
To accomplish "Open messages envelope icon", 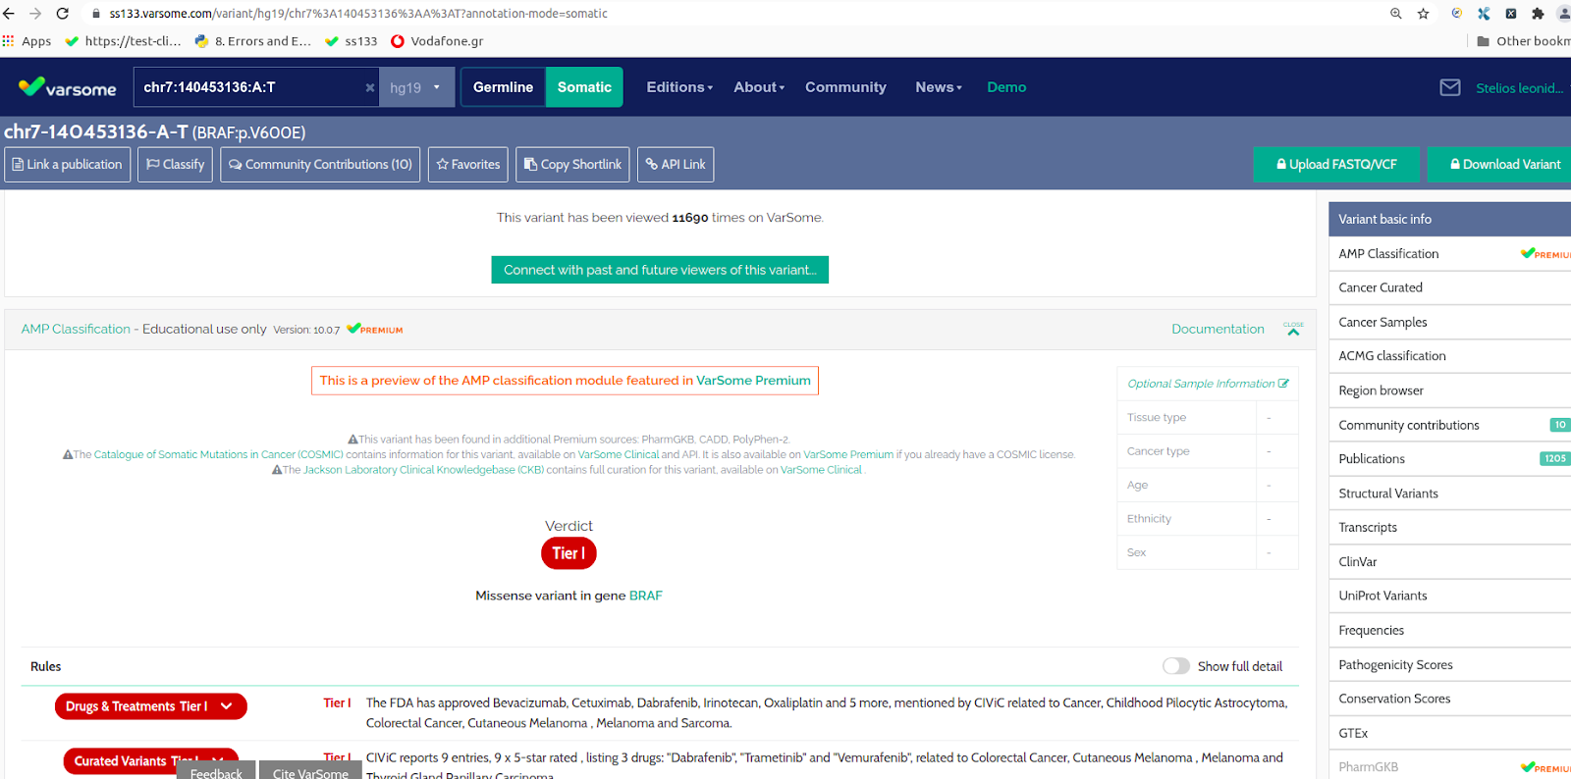I will point(1449,87).
